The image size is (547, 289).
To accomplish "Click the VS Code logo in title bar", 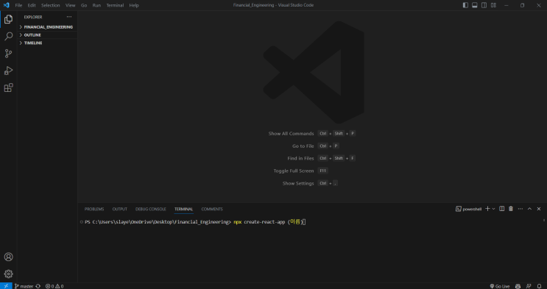I will (6, 5).
